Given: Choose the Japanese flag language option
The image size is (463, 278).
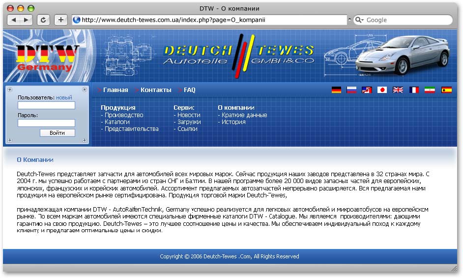Looking at the screenshot, I should (x=382, y=90).
